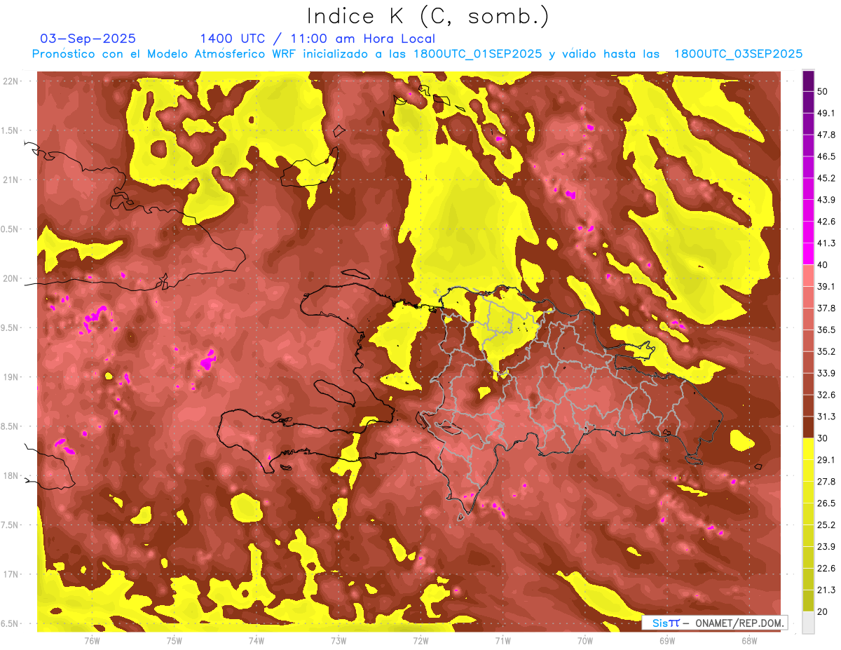
Task: Click the title "Indice K (C, somb.)"
Action: tap(428, 15)
